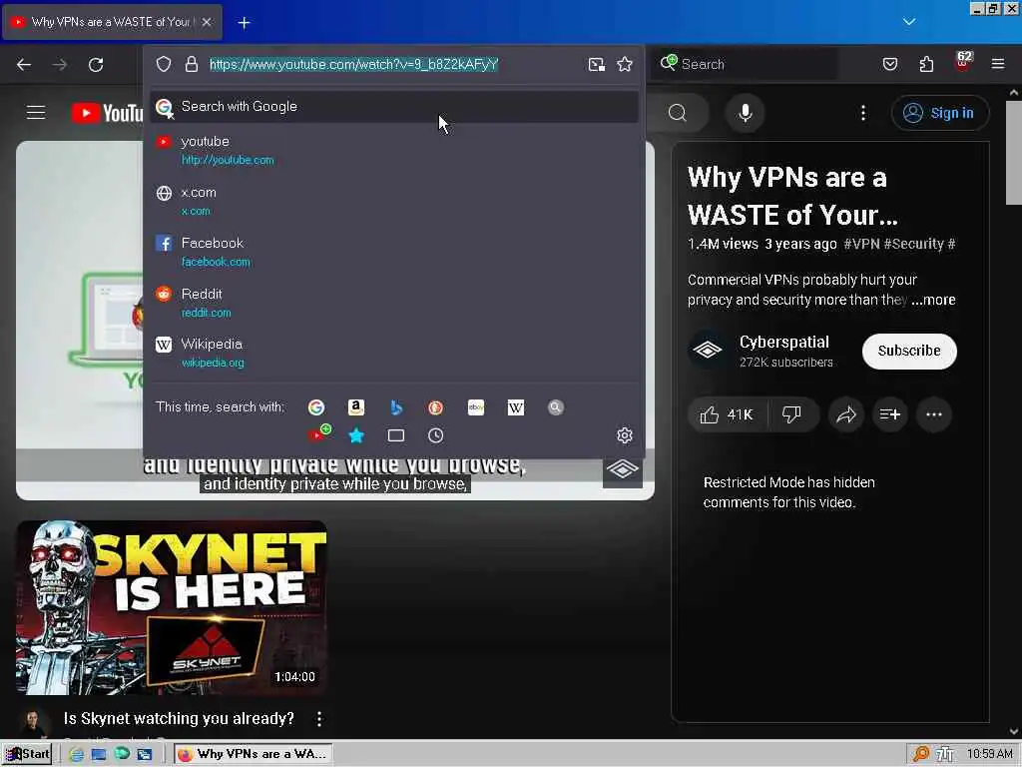Expand description with ...more
This screenshot has width=1022, height=767.
[933, 300]
